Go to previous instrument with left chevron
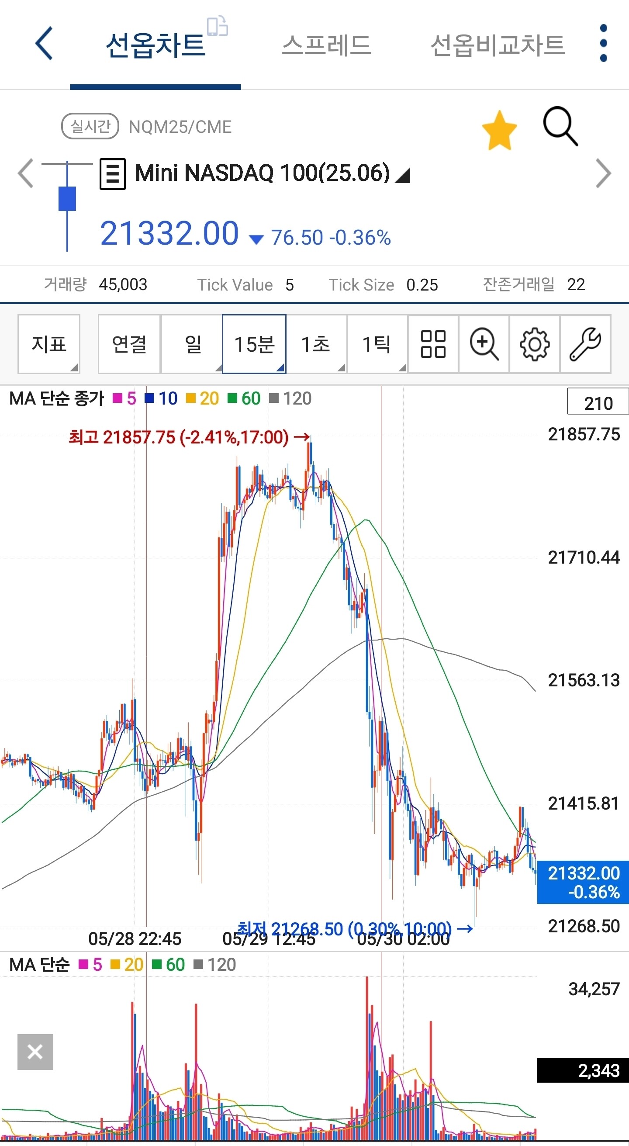Screen dimensions: 629x1146 click(x=25, y=173)
